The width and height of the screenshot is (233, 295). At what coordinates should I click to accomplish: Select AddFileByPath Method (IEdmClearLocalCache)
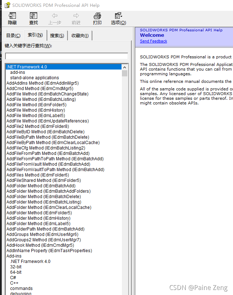(53, 143)
